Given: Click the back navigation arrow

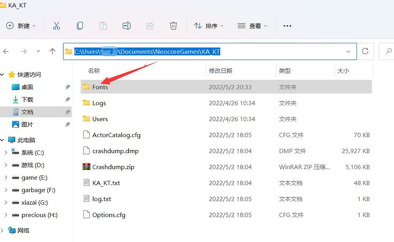Looking at the screenshot, I should tap(6, 51).
